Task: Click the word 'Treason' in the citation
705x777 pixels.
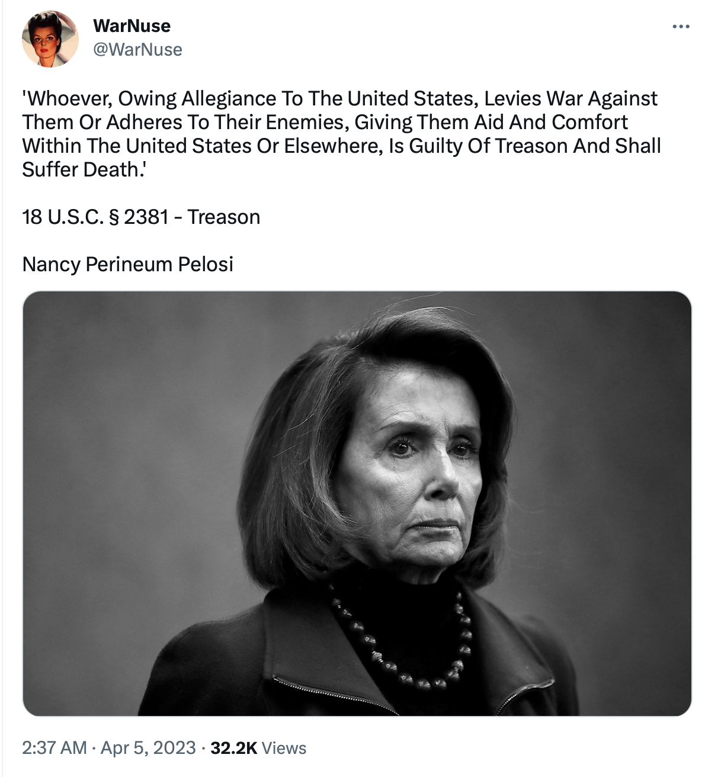Action: coord(224,217)
